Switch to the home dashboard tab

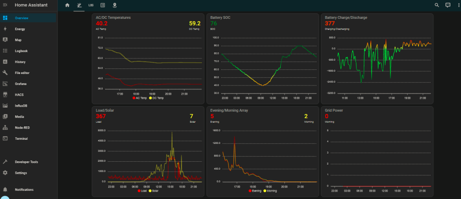pyautogui.click(x=67, y=5)
